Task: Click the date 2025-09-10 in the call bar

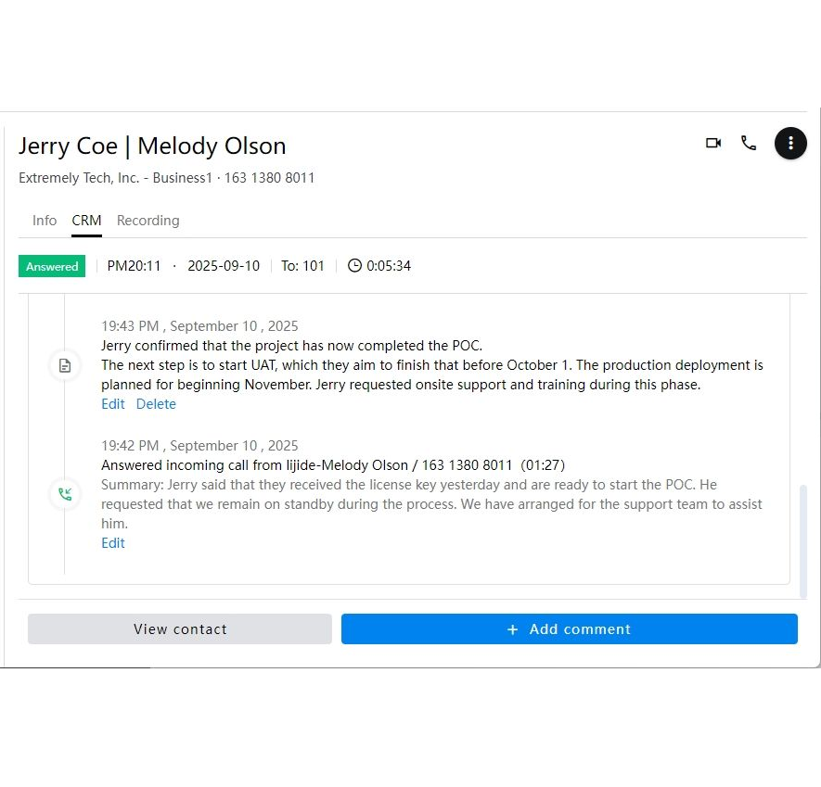Action: tap(223, 266)
